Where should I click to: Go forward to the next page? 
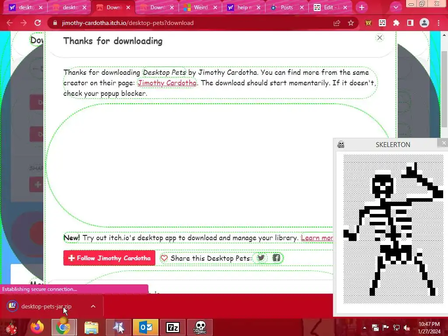click(24, 23)
